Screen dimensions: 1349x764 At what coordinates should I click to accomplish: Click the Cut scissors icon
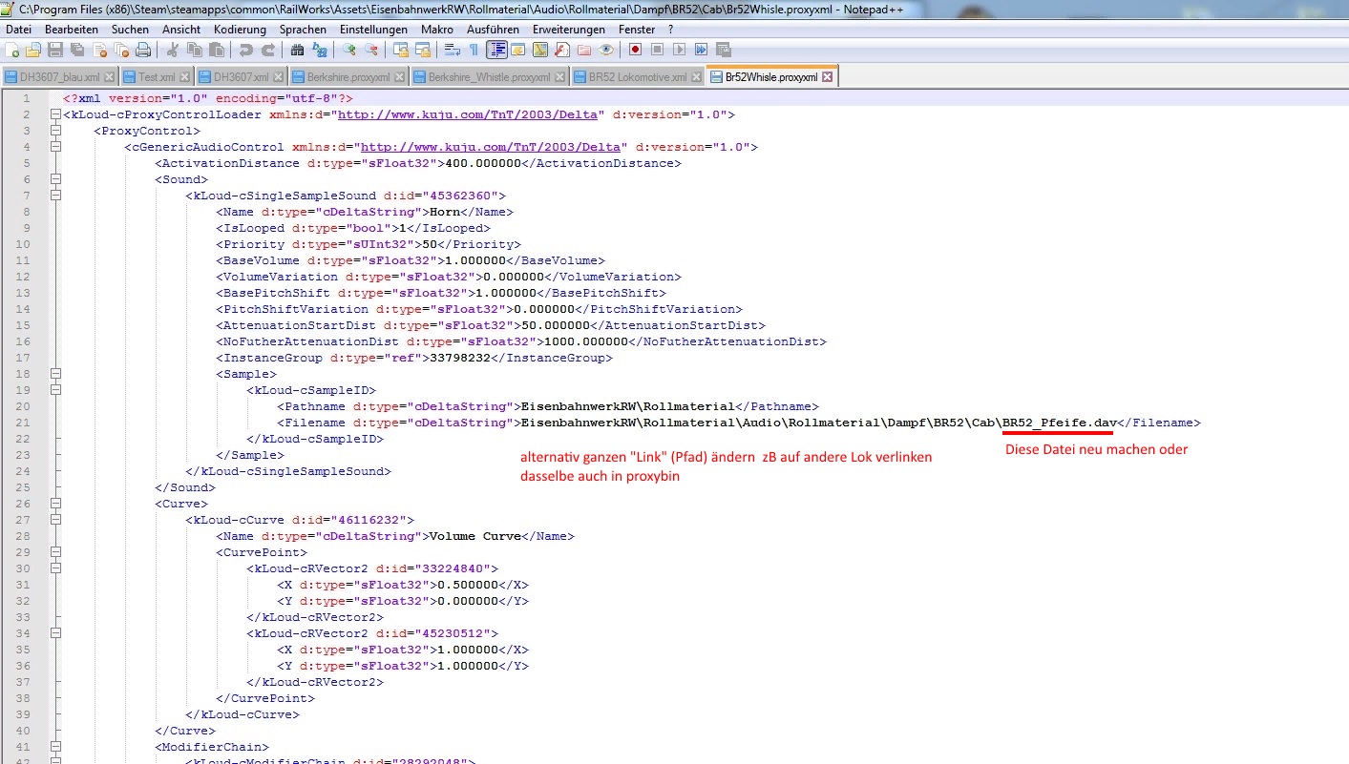tap(175, 50)
